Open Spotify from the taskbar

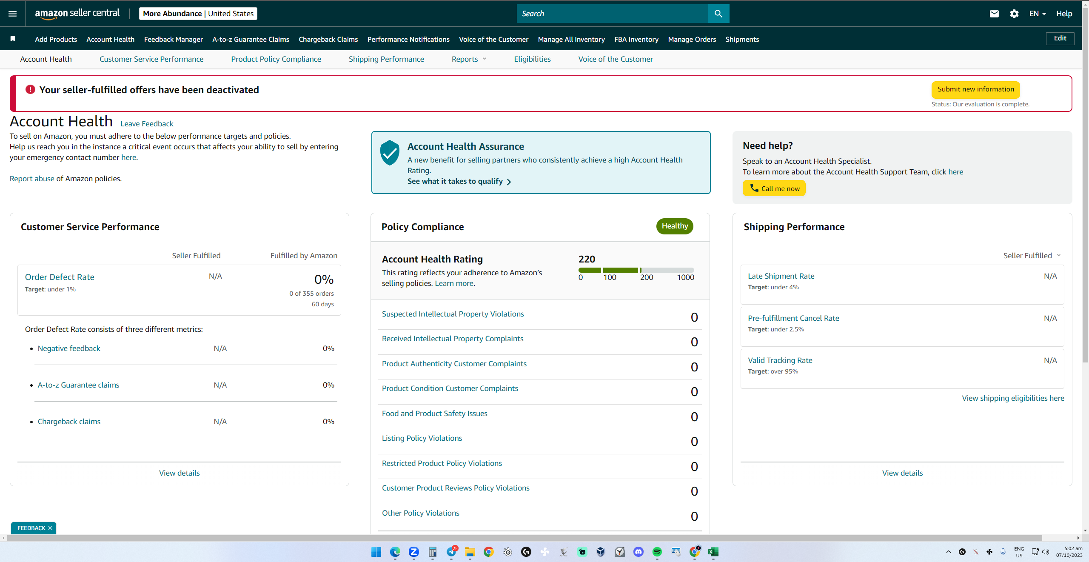tap(657, 552)
